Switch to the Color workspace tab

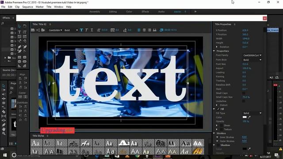tap(129, 11)
